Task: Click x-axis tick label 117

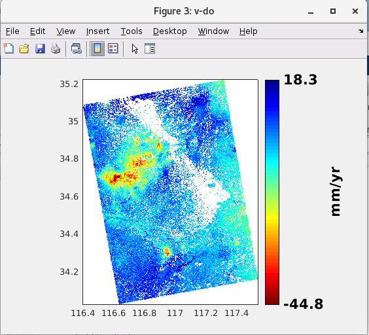Action: tap(175, 313)
